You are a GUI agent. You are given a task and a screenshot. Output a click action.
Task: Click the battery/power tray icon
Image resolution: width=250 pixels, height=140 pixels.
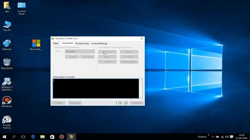tap(217, 137)
